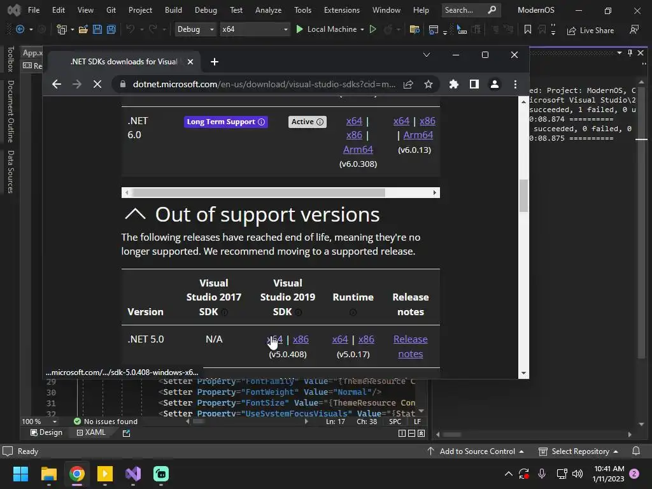
Task: Click Live Share in Visual Studio
Action: coord(590,31)
